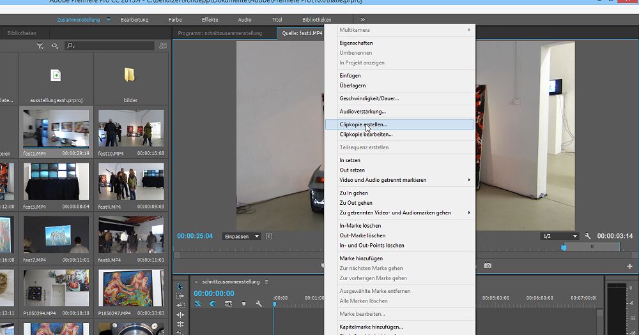
Task: Open the Bibliotheken panel tab
Action: pyautogui.click(x=22, y=33)
